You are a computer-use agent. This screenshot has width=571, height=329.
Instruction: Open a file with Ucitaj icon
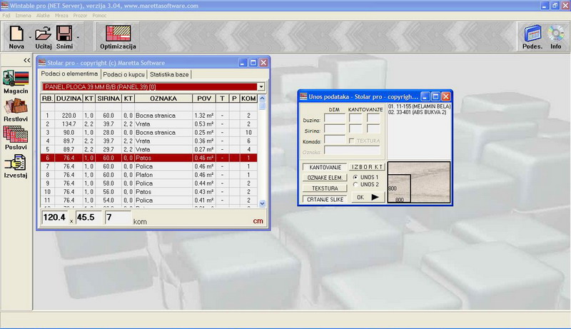coord(43,33)
